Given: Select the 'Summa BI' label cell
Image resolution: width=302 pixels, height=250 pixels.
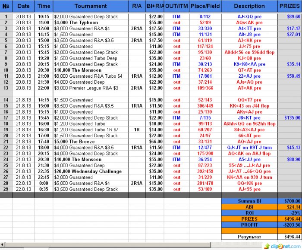Looking at the screenshot, I should (x=249, y=201).
